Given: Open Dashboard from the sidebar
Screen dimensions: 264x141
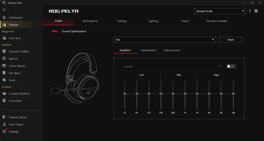Looking at the screenshot, I should (16, 18).
